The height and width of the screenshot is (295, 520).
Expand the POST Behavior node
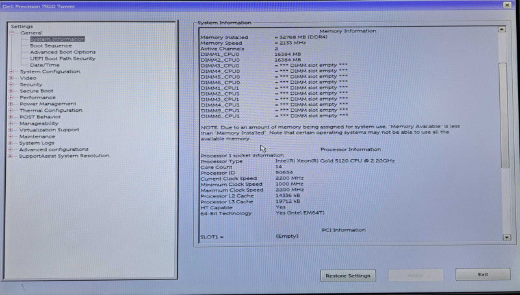[x=11, y=117]
